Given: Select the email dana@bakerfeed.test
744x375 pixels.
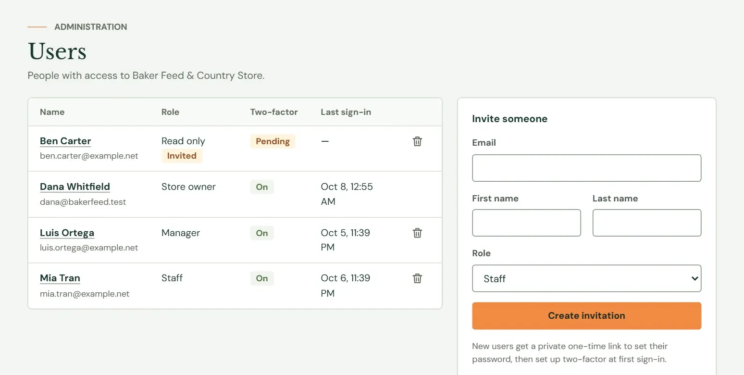Looking at the screenshot, I should tap(83, 202).
